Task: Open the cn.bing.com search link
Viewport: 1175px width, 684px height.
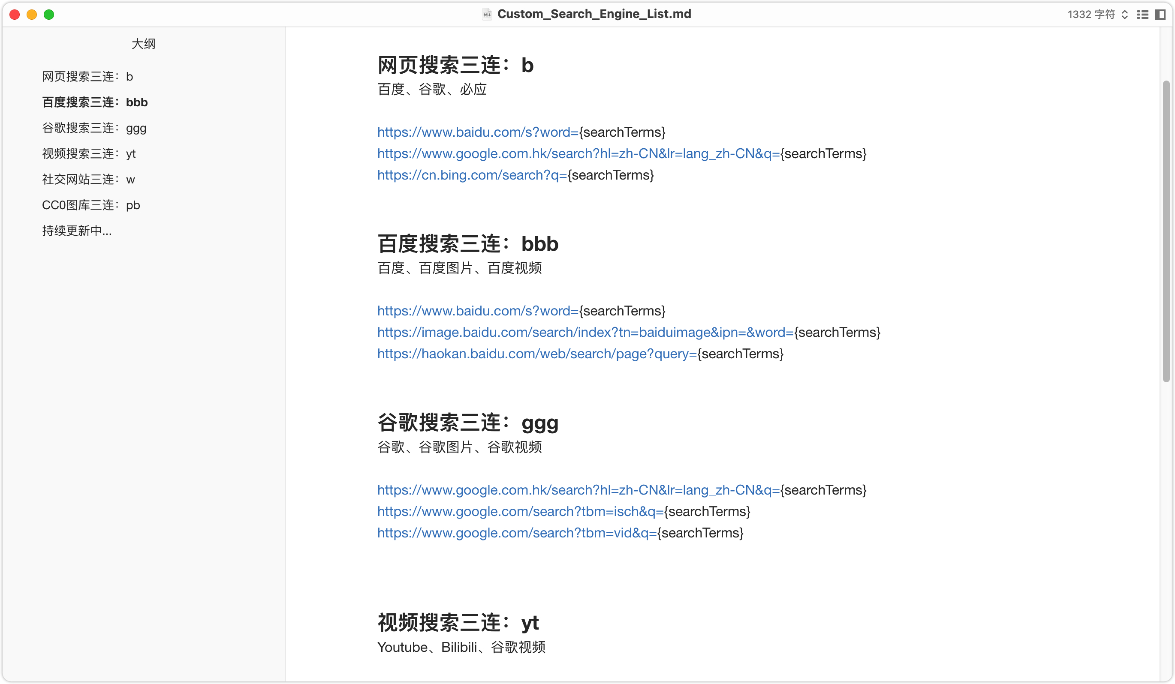Action: 472,175
